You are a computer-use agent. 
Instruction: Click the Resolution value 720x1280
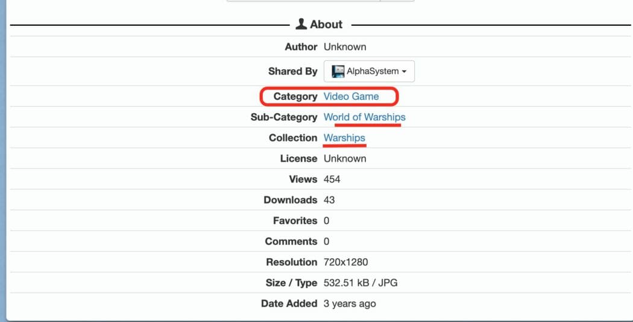(346, 262)
